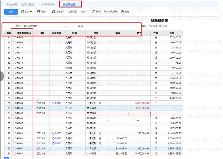The height and width of the screenshot is (159, 223).
Task: Select cell C01028 in row 16
Action: 19,78
